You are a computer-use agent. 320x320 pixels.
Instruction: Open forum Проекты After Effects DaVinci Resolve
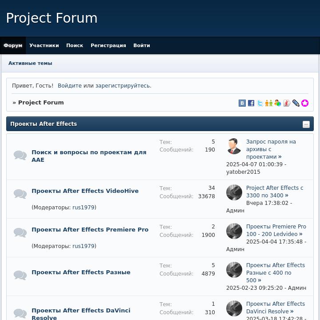click(x=81, y=314)
